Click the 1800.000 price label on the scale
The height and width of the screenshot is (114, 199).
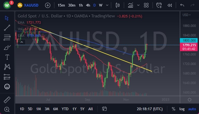coord(189,40)
